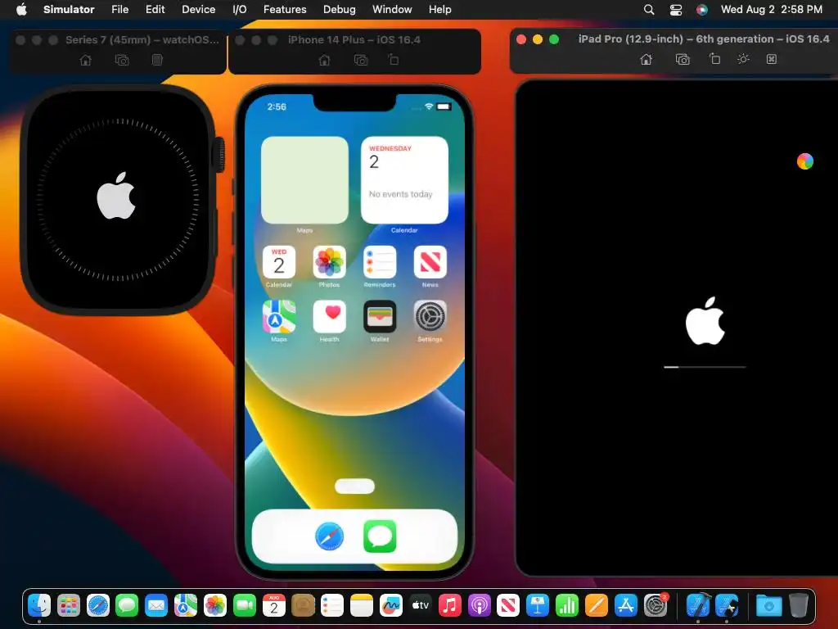
Task: Click Home button in iPad Pro simulator toolbar
Action: pos(647,59)
